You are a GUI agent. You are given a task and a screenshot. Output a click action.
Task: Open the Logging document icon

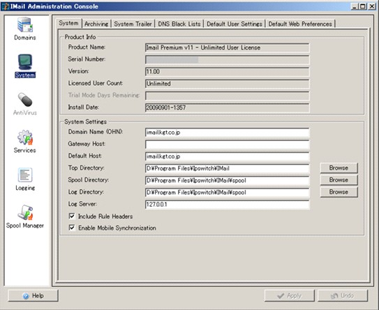(x=25, y=175)
